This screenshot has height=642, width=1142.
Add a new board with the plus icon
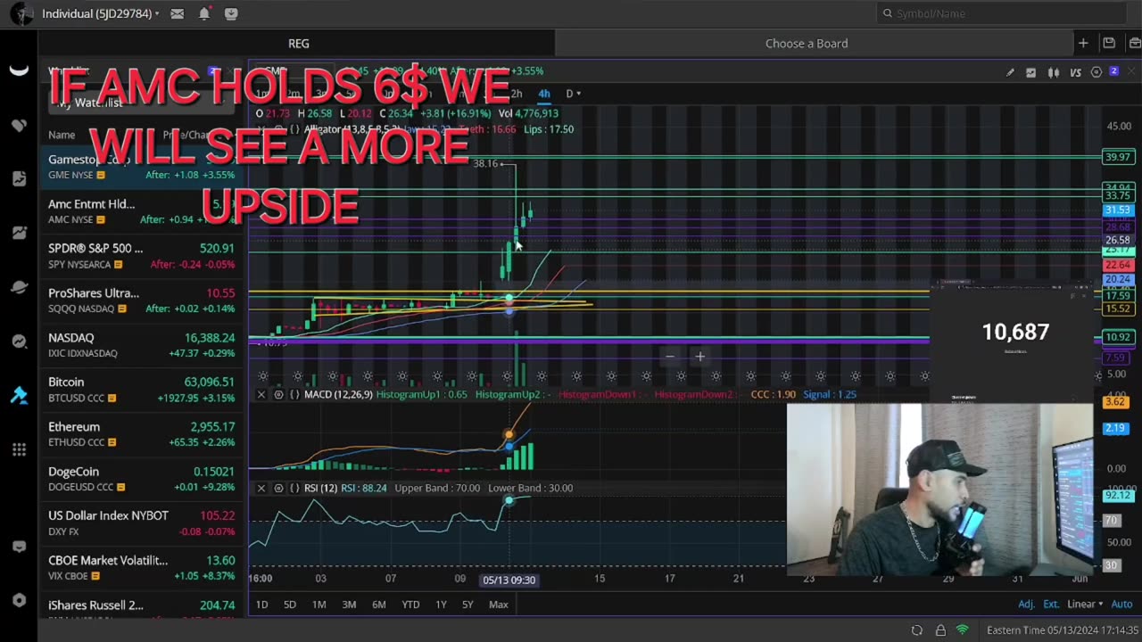click(1082, 43)
